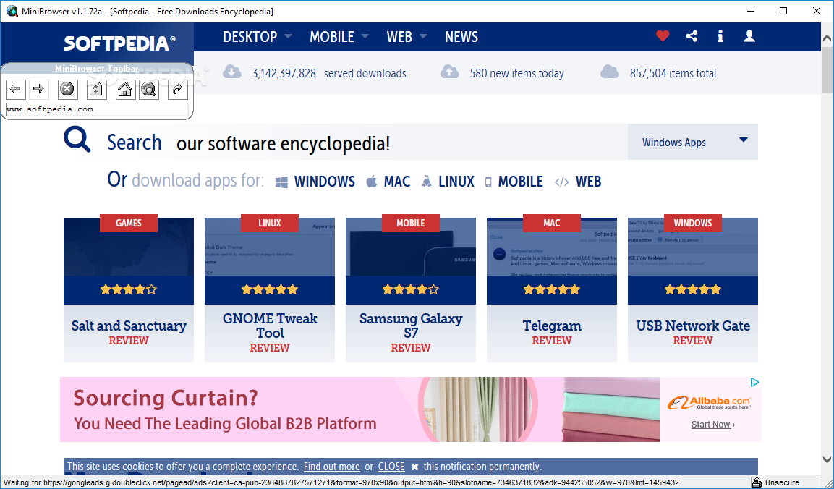Open the GNOME Tweak Tool review
The width and height of the screenshot is (834, 489).
pyautogui.click(x=270, y=348)
